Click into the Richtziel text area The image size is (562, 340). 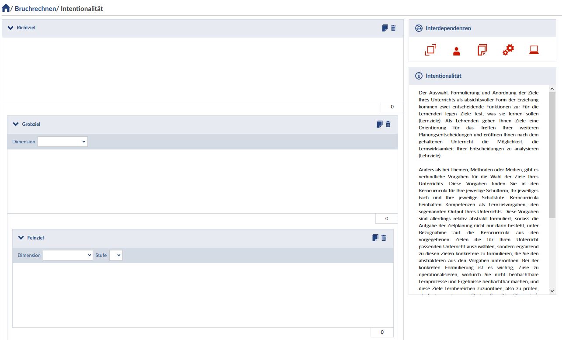(202, 69)
